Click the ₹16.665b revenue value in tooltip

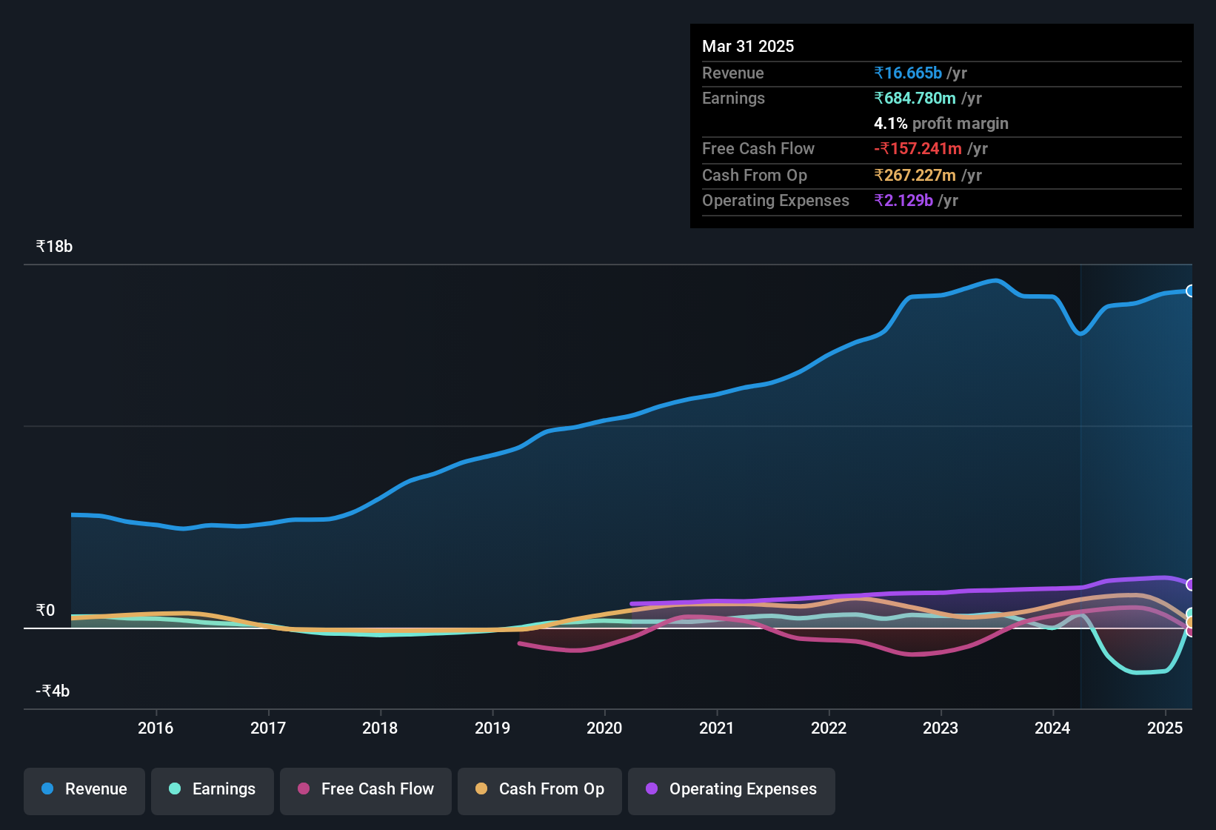click(x=908, y=73)
